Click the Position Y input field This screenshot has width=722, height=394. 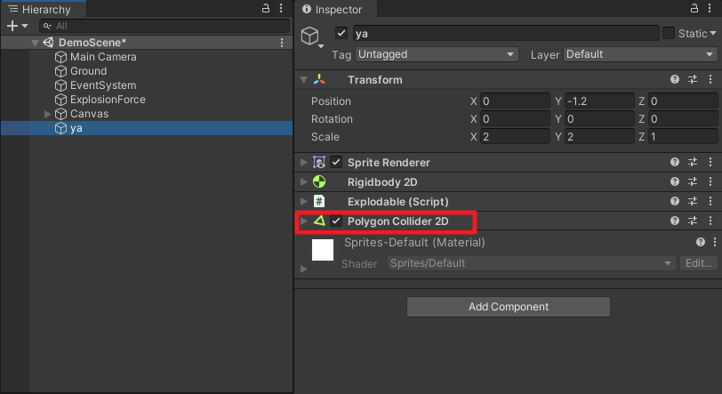pyautogui.click(x=600, y=101)
